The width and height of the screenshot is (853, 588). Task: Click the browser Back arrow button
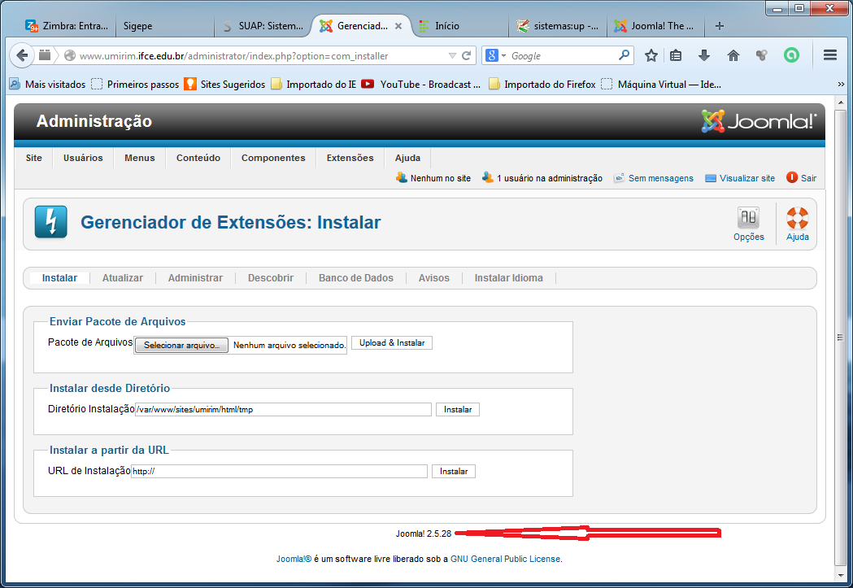(x=22, y=55)
